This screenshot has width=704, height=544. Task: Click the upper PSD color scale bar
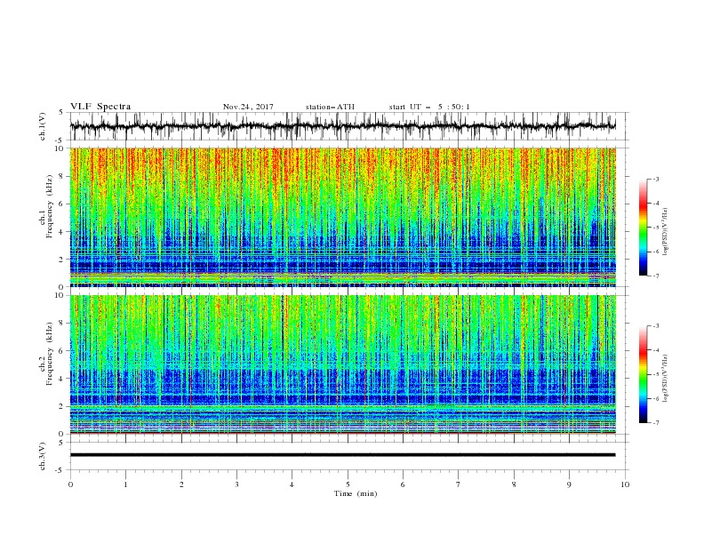pyautogui.click(x=643, y=228)
